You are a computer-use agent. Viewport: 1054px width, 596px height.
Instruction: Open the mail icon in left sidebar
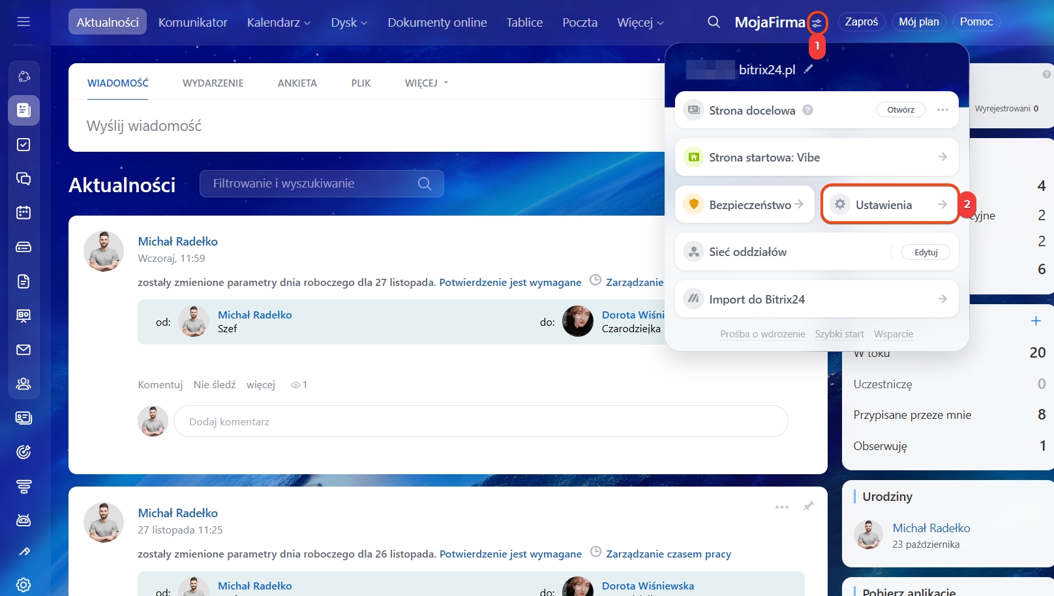point(23,350)
